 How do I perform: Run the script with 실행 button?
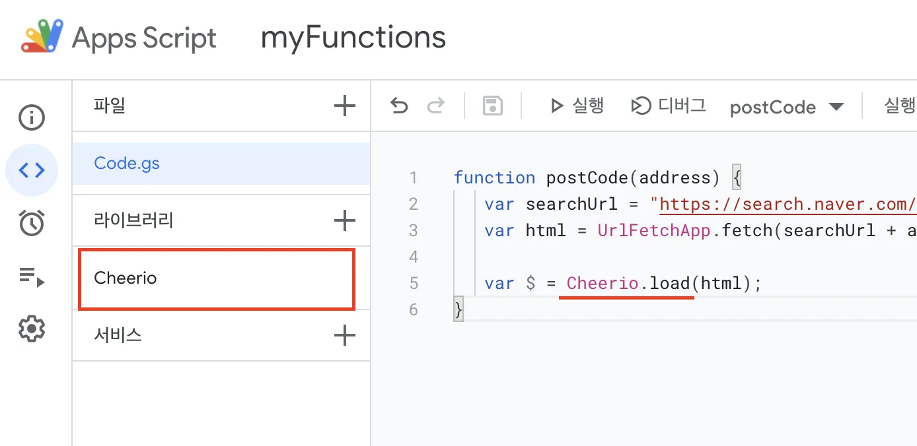pyautogui.click(x=577, y=106)
